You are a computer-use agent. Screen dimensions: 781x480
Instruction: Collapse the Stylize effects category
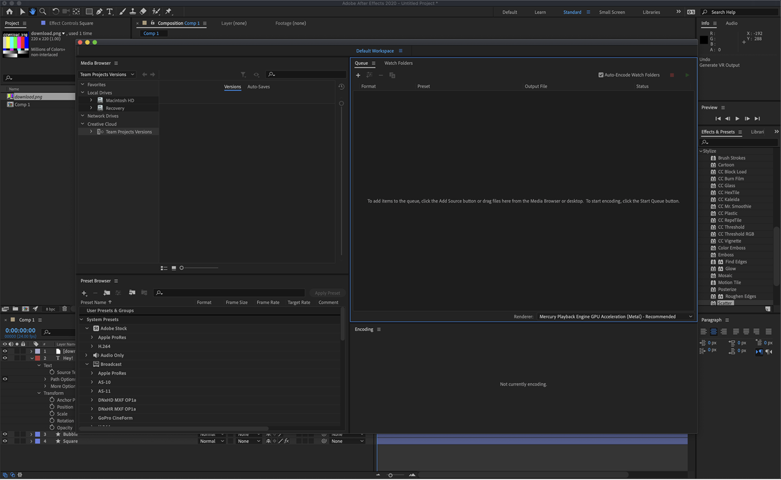[x=701, y=151]
